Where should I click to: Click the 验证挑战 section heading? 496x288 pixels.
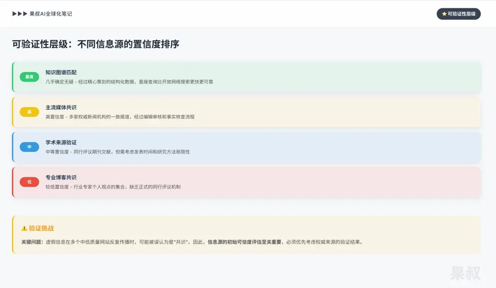point(41,228)
